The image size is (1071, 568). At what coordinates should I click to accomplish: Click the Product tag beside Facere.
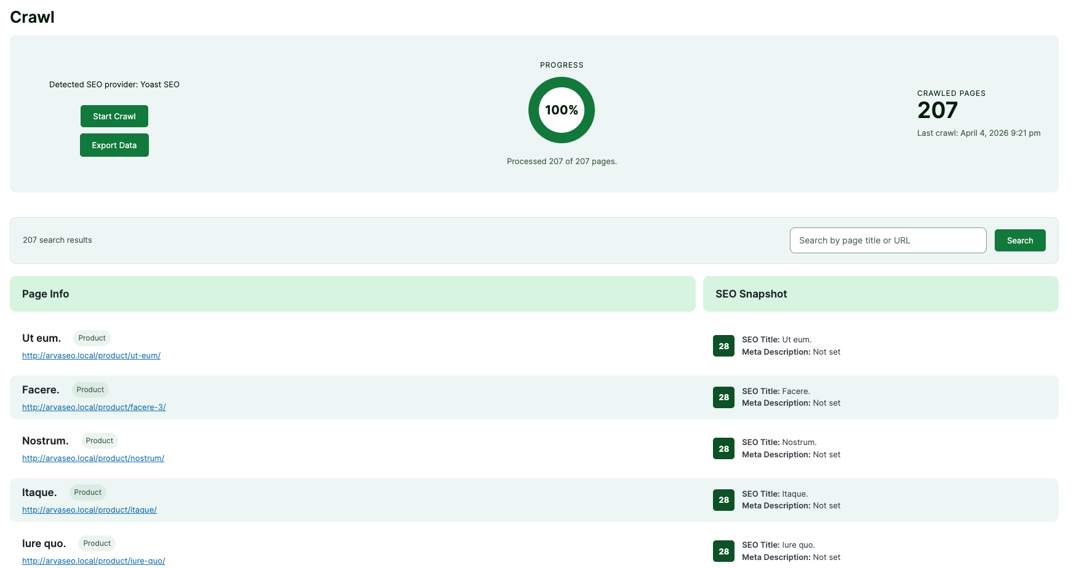pos(90,390)
